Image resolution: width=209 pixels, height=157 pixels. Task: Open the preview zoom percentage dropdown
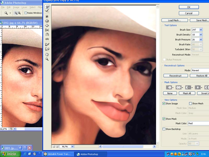pos(72,147)
